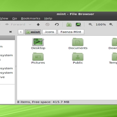The width and height of the screenshot is (117, 117).
Task: Open the Go menu
Action: [15, 18]
